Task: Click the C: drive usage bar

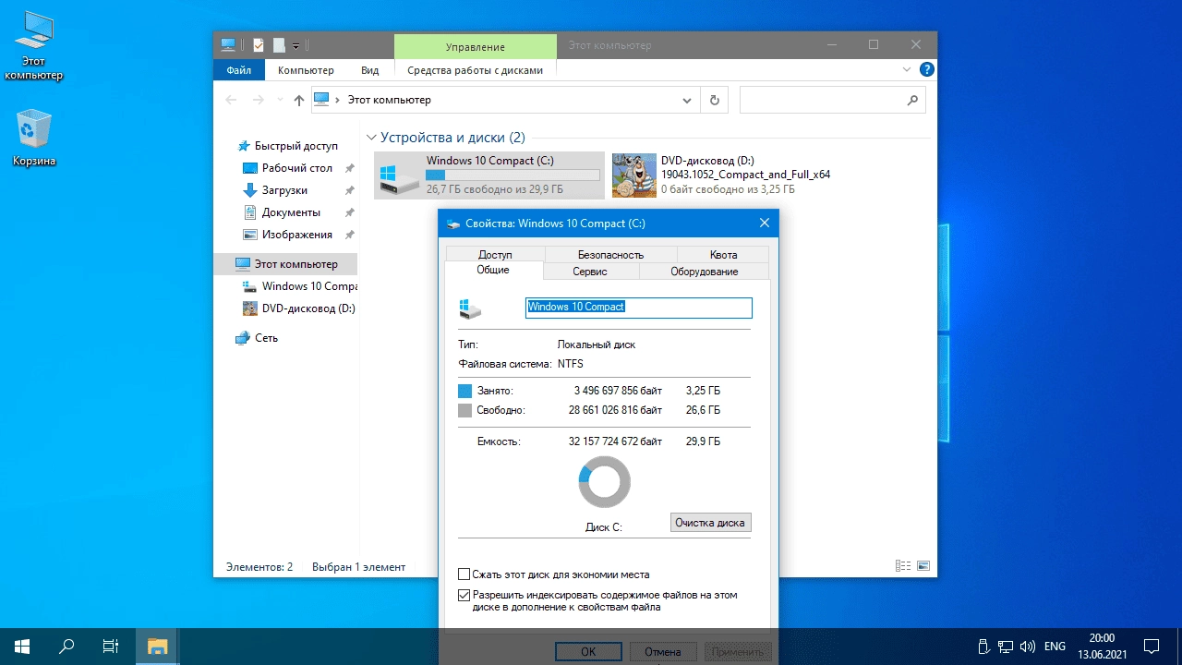Action: coord(513,175)
